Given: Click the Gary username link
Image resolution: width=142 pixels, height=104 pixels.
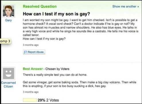Looking at the screenshot, I should (8, 20).
